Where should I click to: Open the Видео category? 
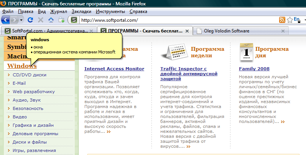click(20, 117)
